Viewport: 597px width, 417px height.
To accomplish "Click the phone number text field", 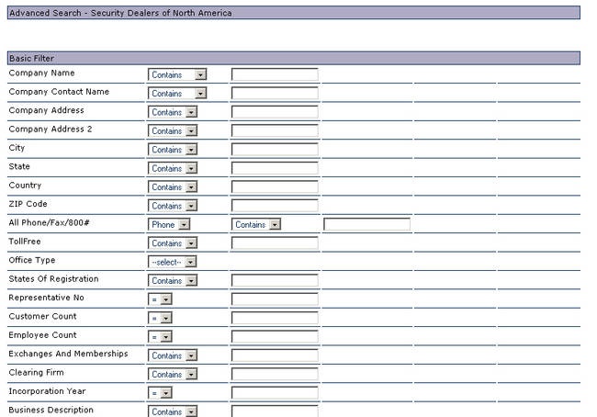I will point(366,224).
